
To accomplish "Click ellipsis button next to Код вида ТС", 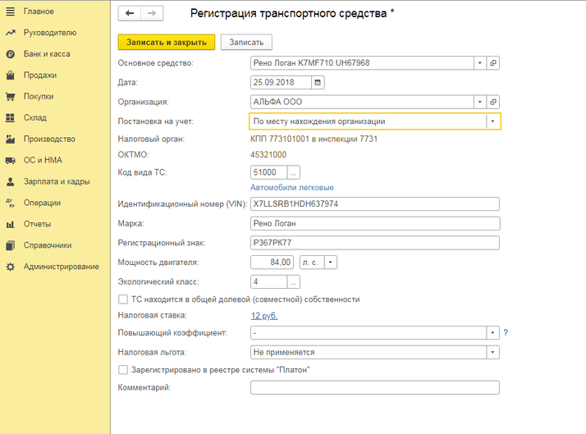I will (294, 172).
